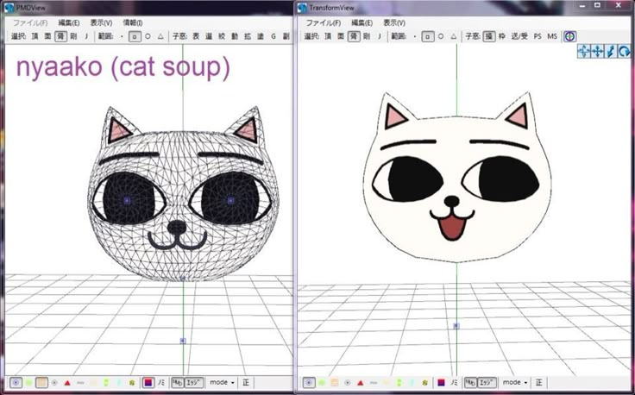Click red-blue gradient square in PMDView bottom bar

[x=148, y=382]
